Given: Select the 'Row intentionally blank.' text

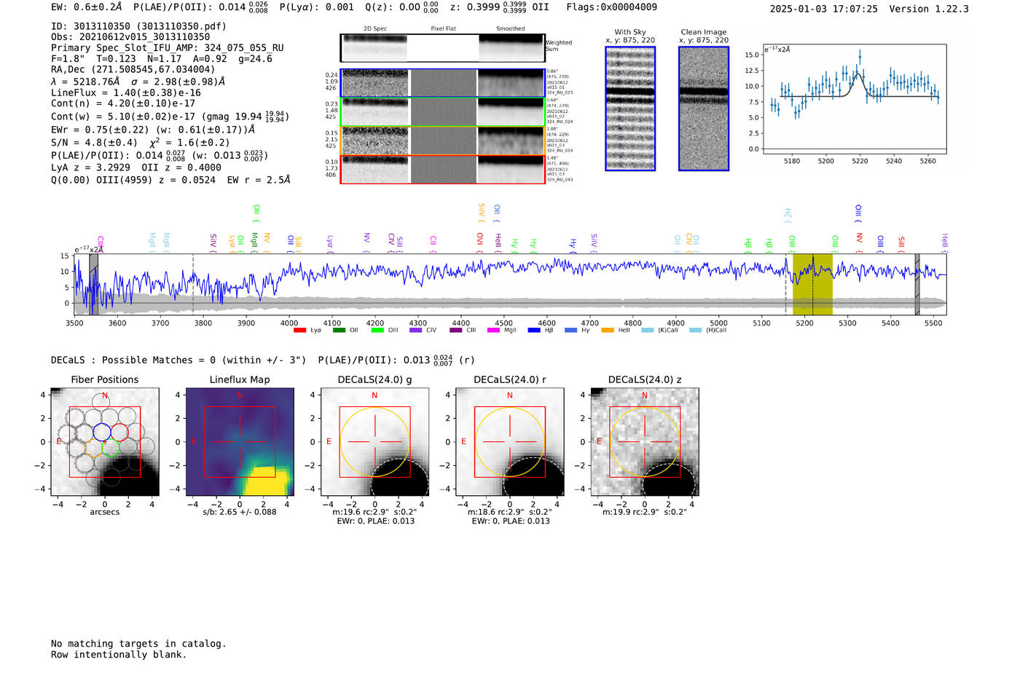Looking at the screenshot, I should tap(119, 655).
